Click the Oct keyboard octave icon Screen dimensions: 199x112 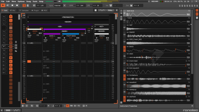coord(131,6)
